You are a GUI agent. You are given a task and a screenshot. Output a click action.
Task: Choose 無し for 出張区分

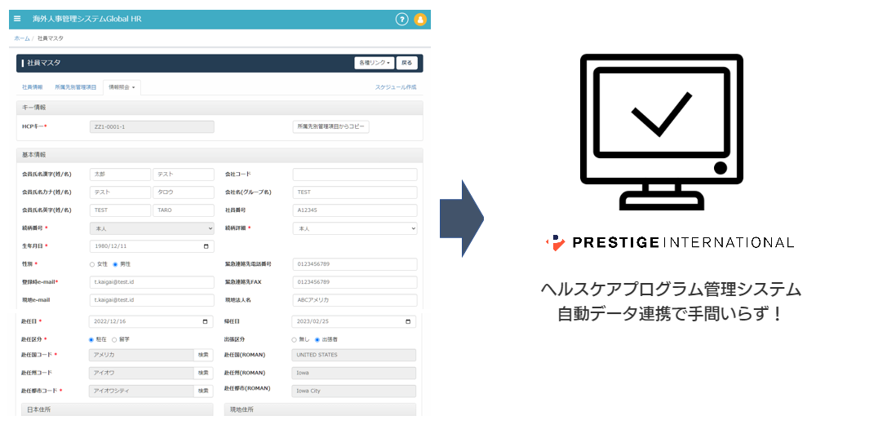point(295,339)
